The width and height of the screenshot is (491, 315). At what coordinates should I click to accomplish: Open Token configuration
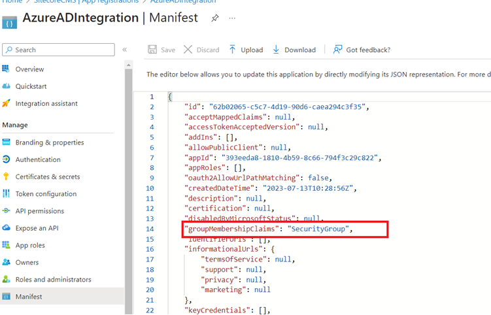(x=46, y=194)
